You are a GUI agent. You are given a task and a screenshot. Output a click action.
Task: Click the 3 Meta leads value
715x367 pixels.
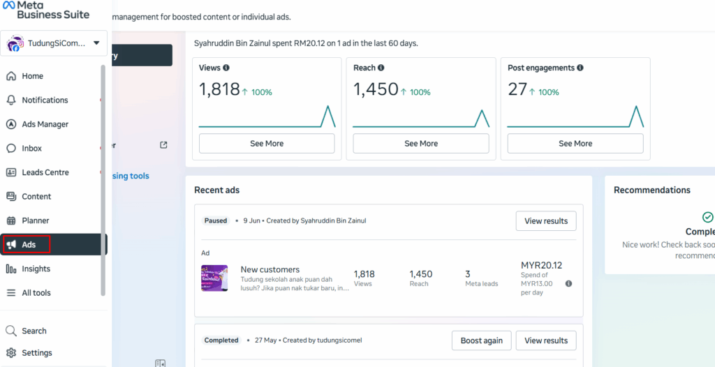coord(467,274)
